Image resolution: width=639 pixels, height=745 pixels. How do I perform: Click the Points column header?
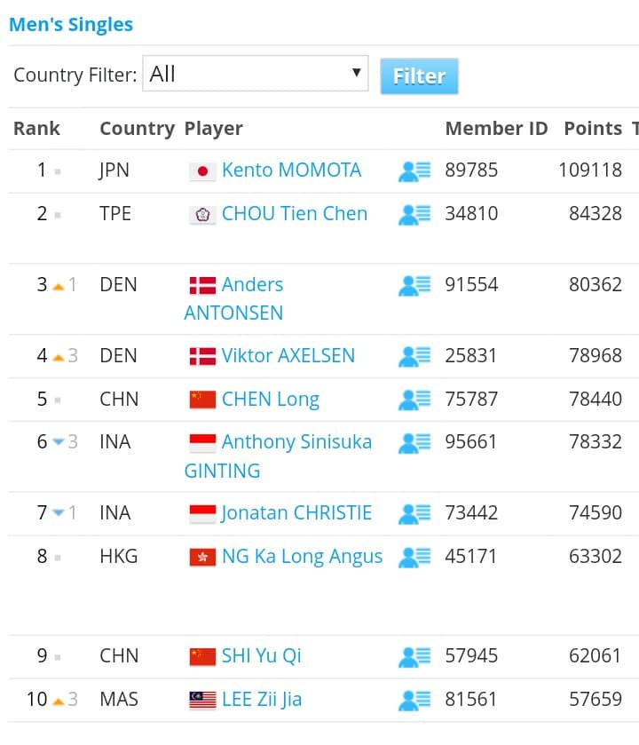pyautogui.click(x=593, y=128)
